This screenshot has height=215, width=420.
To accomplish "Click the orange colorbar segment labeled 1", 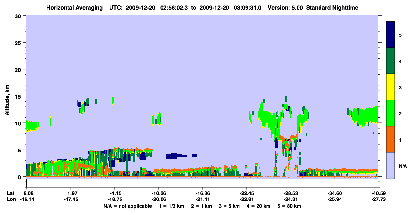I will [391, 139].
